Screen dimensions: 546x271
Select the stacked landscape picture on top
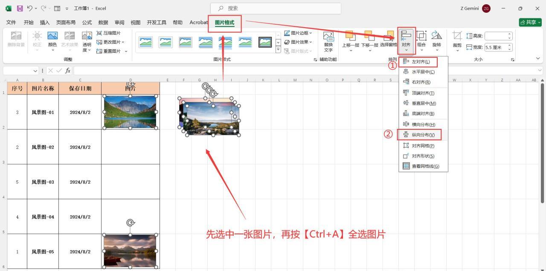[213, 120]
